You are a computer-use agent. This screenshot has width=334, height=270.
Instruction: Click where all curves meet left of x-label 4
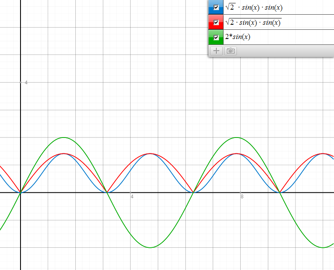tap(107, 193)
